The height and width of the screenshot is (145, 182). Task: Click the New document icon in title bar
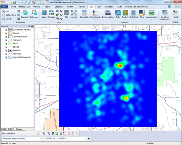tap(7, 2)
